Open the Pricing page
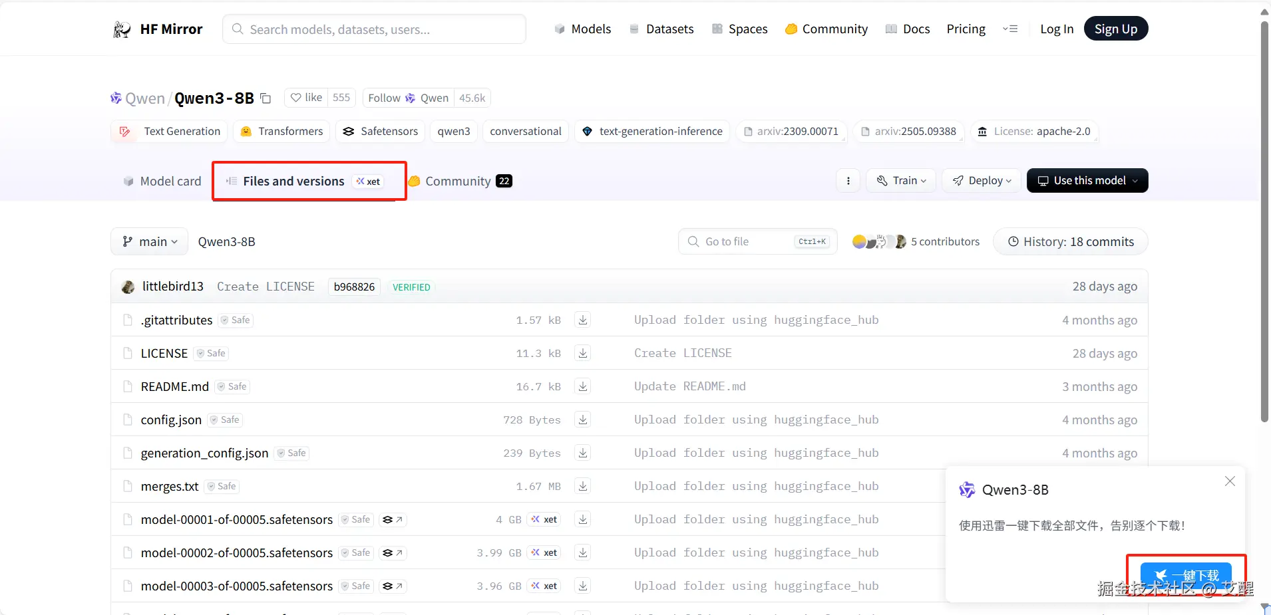 [x=966, y=29]
